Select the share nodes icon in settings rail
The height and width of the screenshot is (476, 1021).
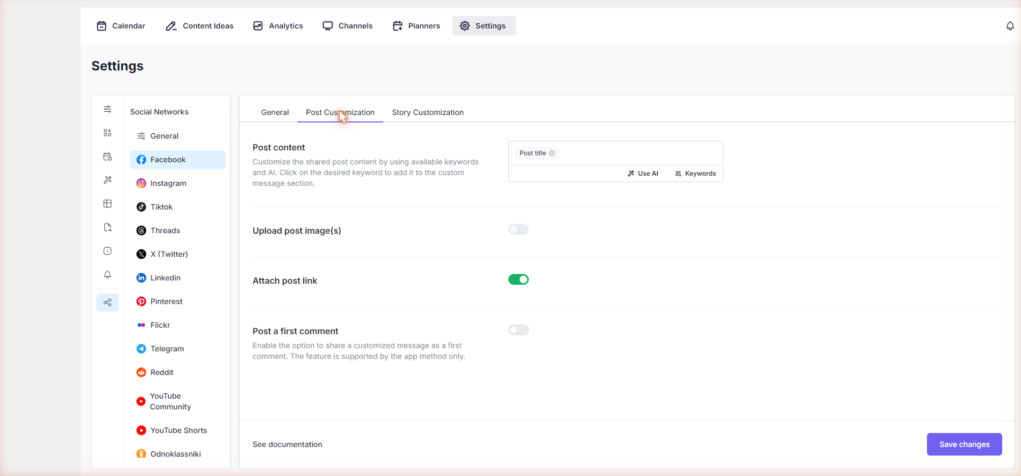tap(107, 302)
